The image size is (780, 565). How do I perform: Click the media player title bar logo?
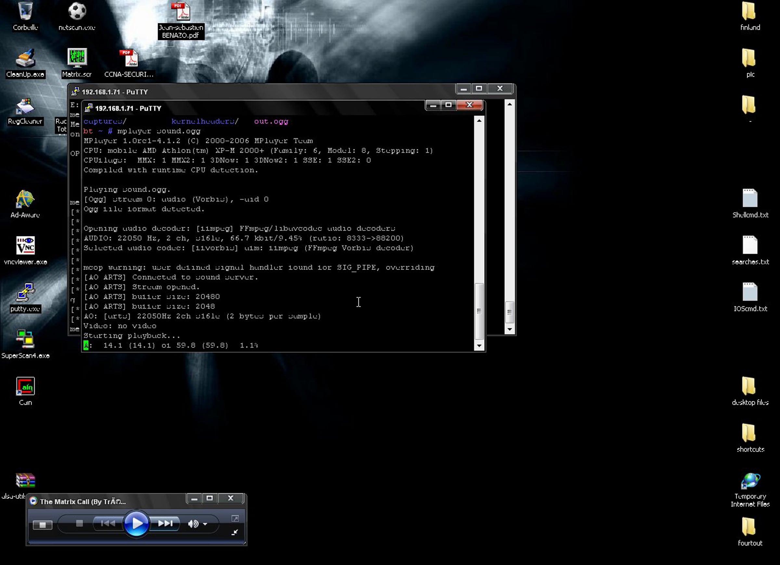(33, 501)
